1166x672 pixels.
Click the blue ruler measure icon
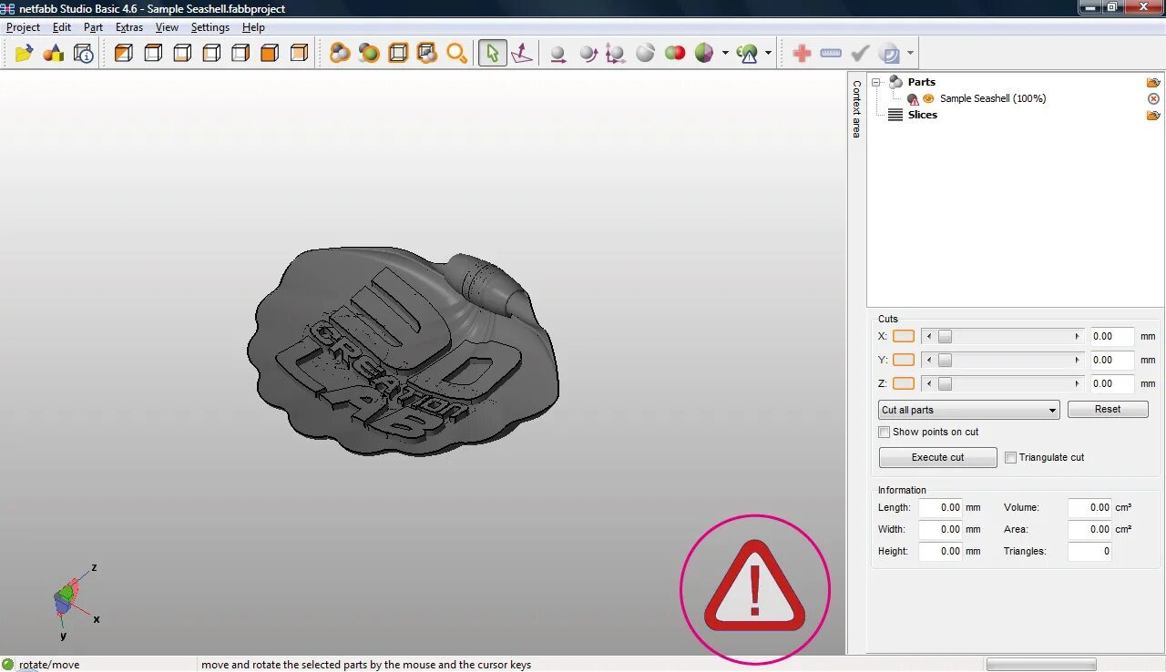(831, 54)
